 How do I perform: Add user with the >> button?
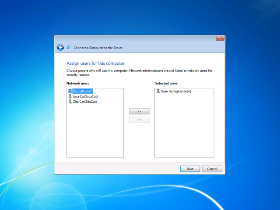coord(140,112)
